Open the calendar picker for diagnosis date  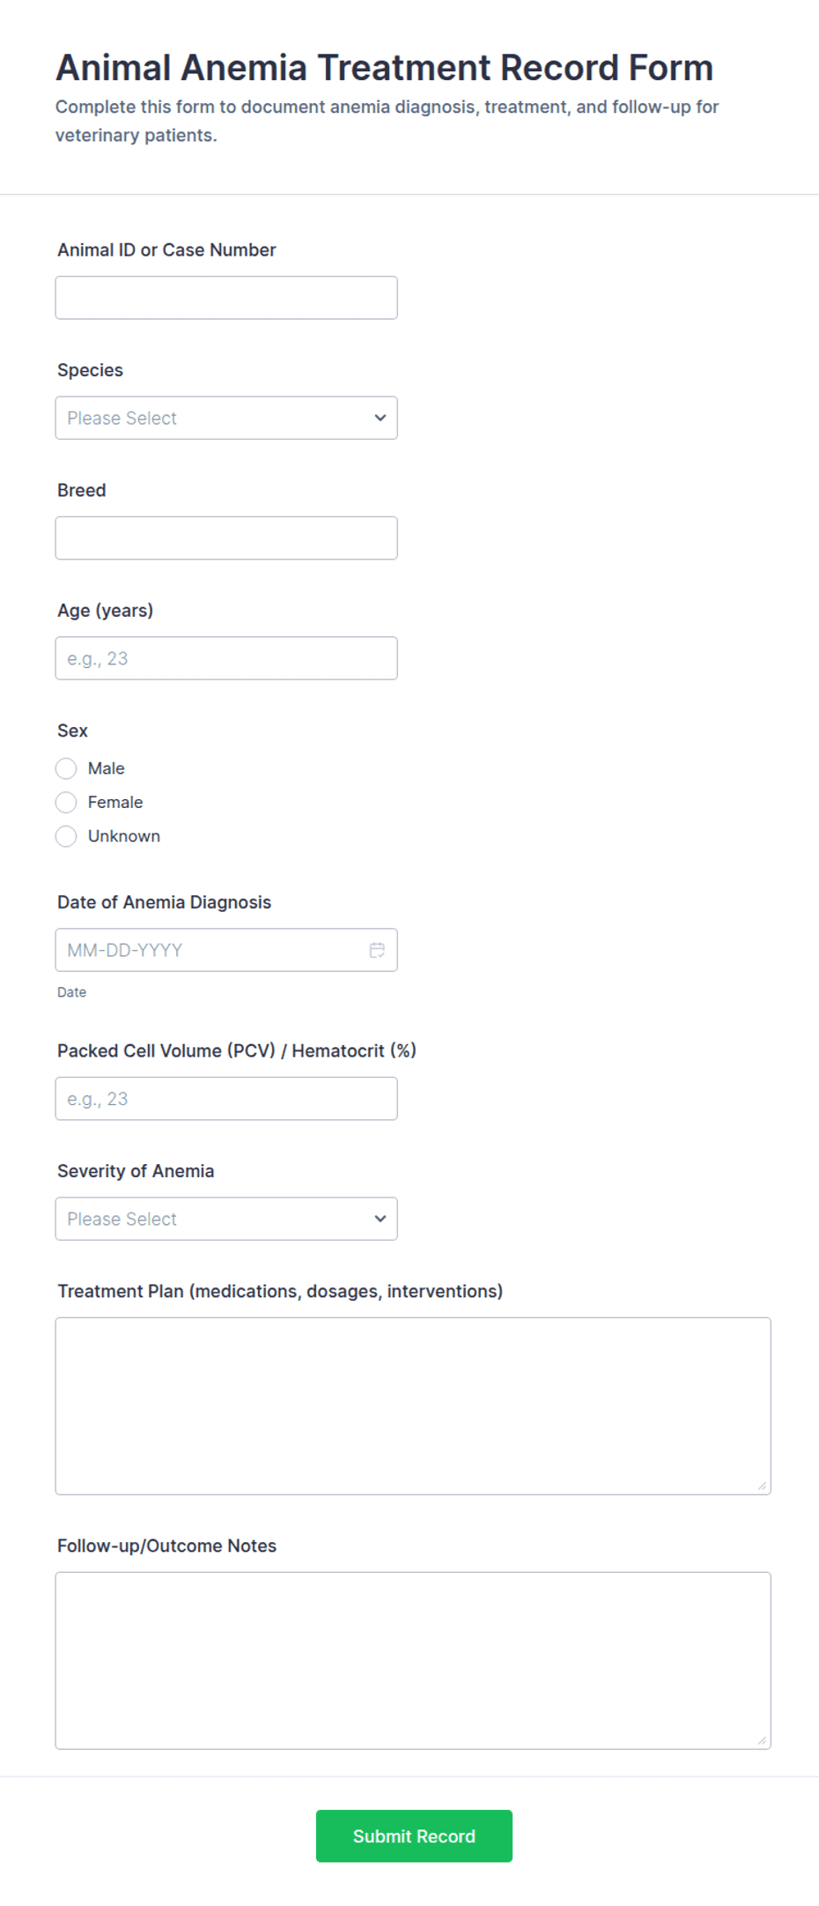[x=377, y=950]
